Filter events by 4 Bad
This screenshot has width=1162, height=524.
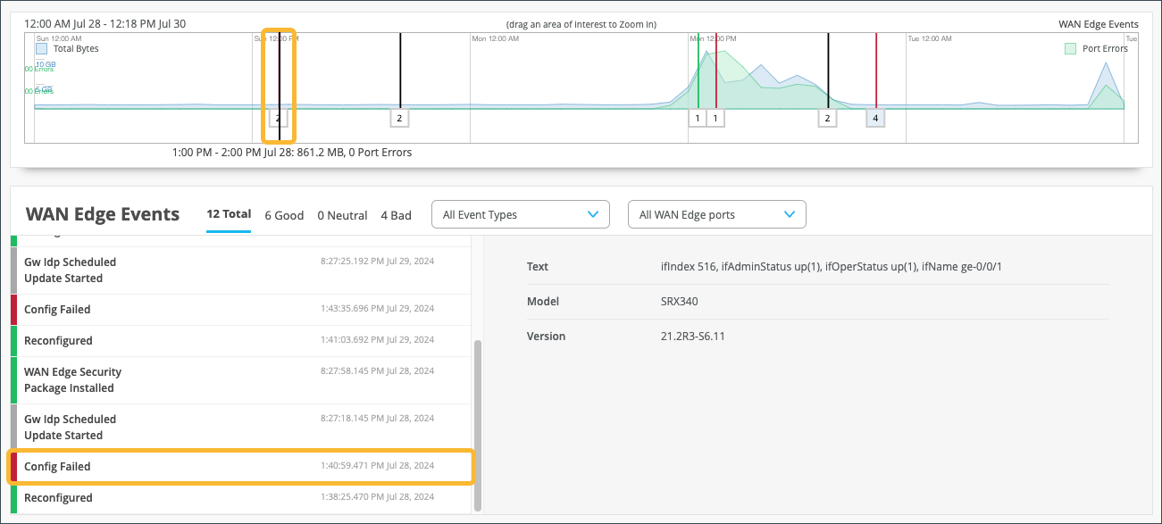pyautogui.click(x=396, y=215)
